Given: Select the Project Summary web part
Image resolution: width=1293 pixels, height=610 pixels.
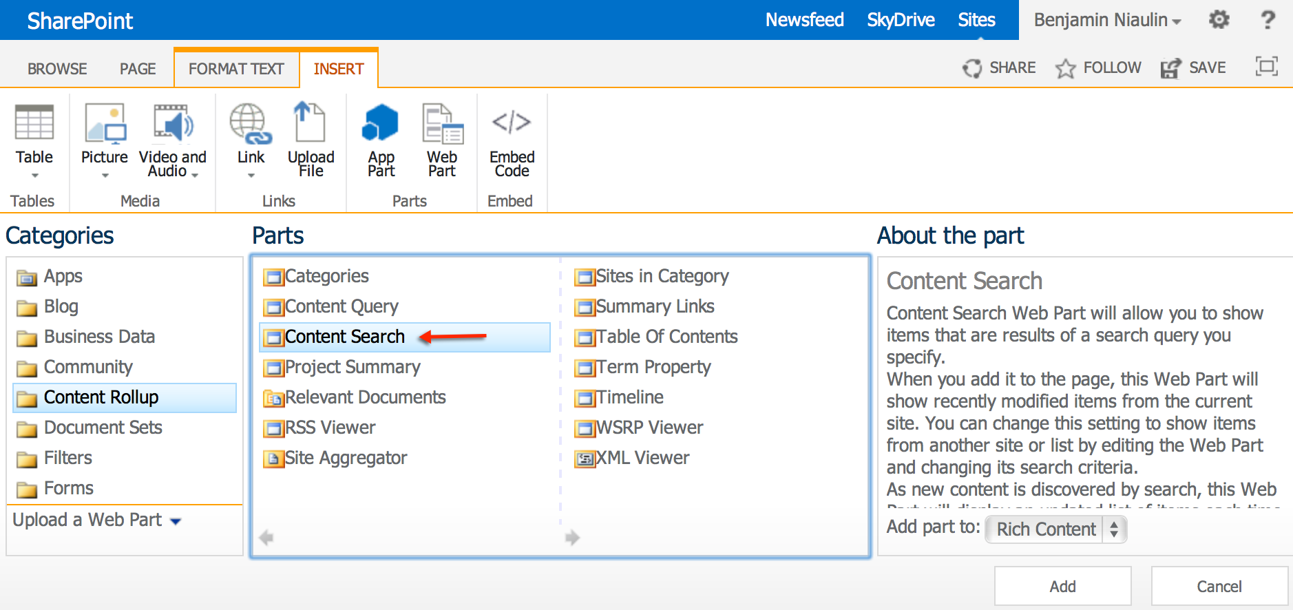Looking at the screenshot, I should (341, 367).
